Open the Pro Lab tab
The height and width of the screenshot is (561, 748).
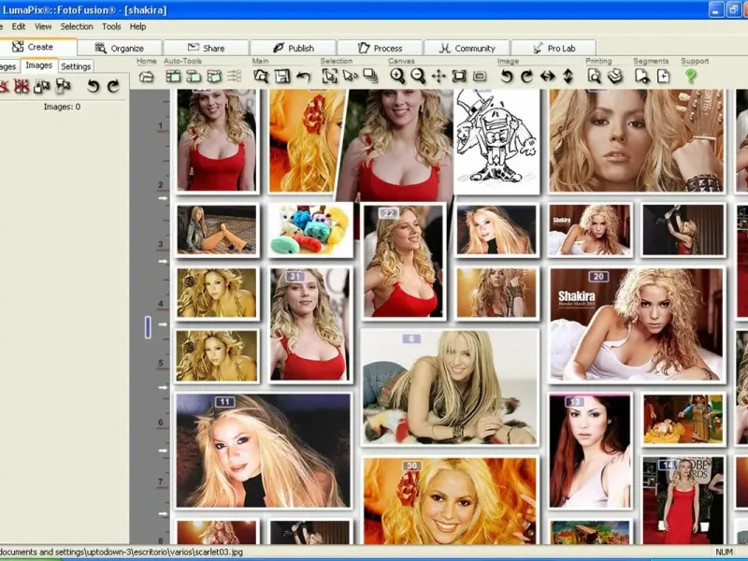click(x=554, y=48)
